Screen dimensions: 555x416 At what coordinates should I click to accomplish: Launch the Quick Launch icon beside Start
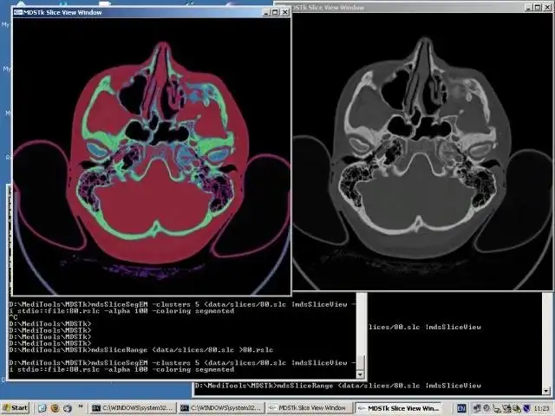click(42, 408)
